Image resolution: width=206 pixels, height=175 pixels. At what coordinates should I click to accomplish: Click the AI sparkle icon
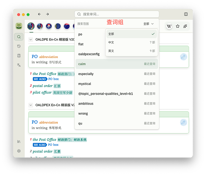point(185,26)
